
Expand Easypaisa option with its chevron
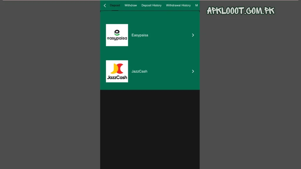(193, 35)
